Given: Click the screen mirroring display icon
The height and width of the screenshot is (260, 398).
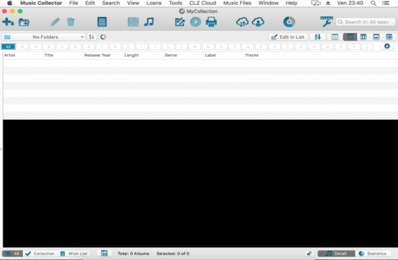Looking at the screenshot, I should pos(316,3).
